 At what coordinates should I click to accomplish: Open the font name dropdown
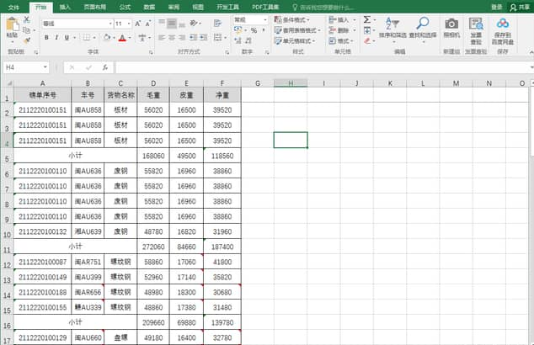(110, 24)
